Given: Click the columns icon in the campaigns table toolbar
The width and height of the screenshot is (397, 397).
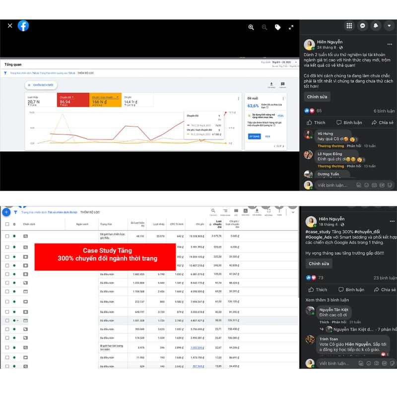Looking at the screenshot, I should [x=236, y=211].
